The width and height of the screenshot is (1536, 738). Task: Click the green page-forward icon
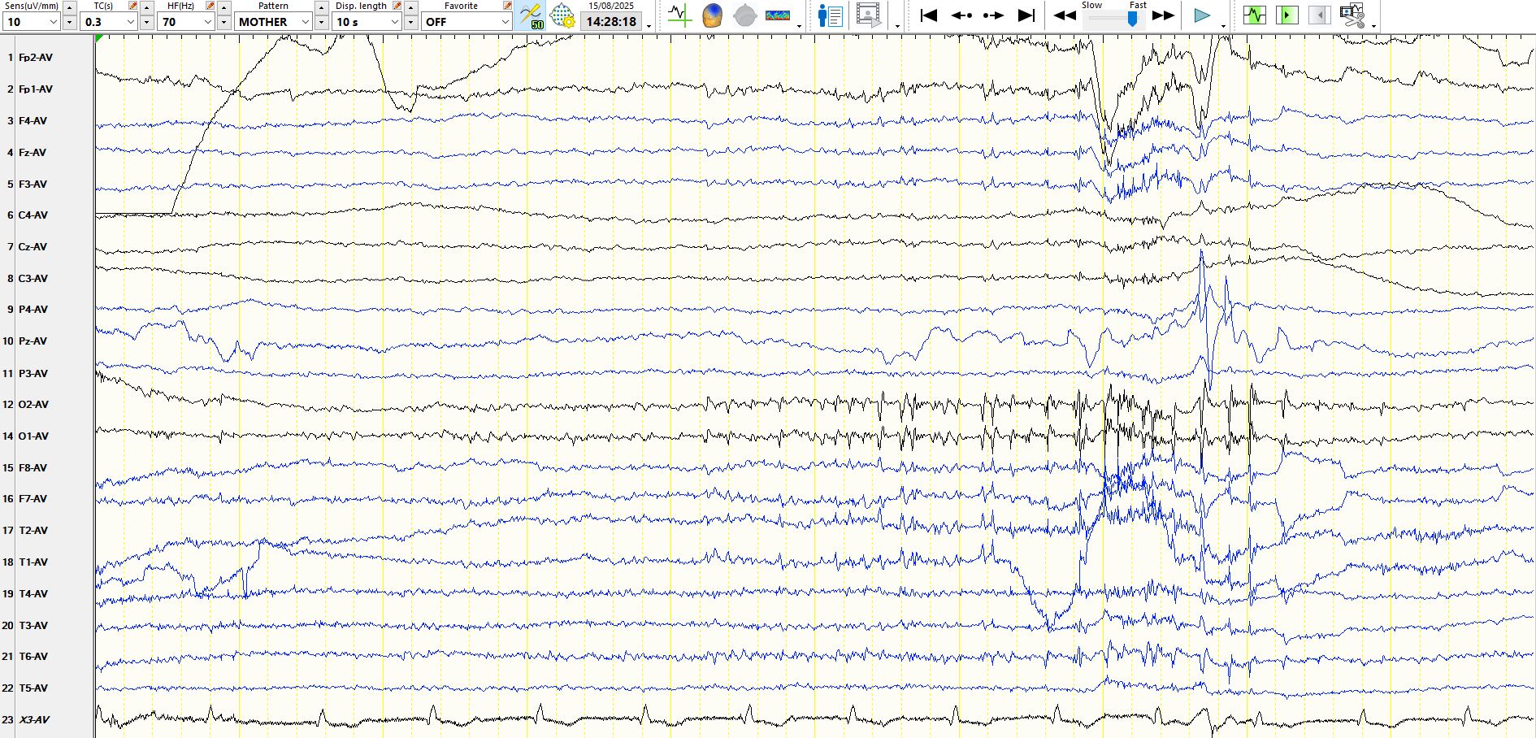click(1287, 15)
